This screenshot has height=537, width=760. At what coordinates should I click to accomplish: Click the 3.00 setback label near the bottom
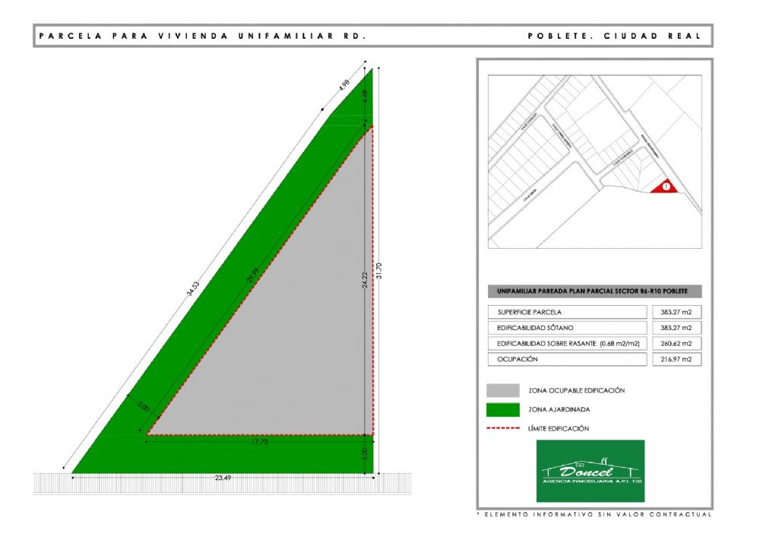(x=365, y=453)
